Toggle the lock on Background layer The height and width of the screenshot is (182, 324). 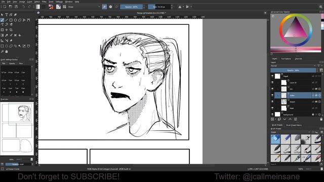pos(313,114)
